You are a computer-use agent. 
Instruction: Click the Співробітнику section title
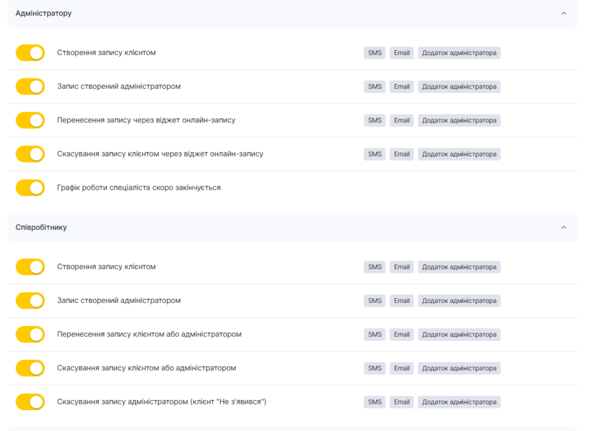pos(41,227)
